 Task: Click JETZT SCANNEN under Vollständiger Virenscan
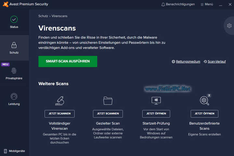[x=59, y=114]
